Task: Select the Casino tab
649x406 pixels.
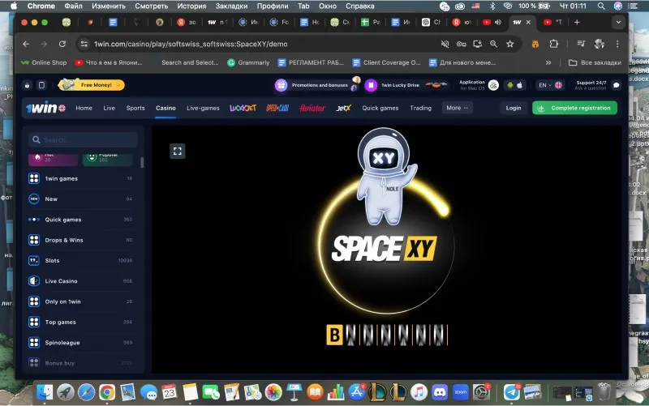Action: tap(165, 108)
